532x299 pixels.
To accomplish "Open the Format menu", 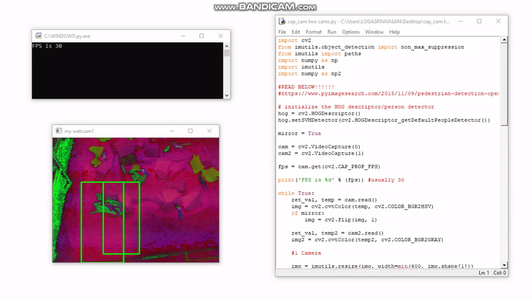I will pyautogui.click(x=313, y=32).
